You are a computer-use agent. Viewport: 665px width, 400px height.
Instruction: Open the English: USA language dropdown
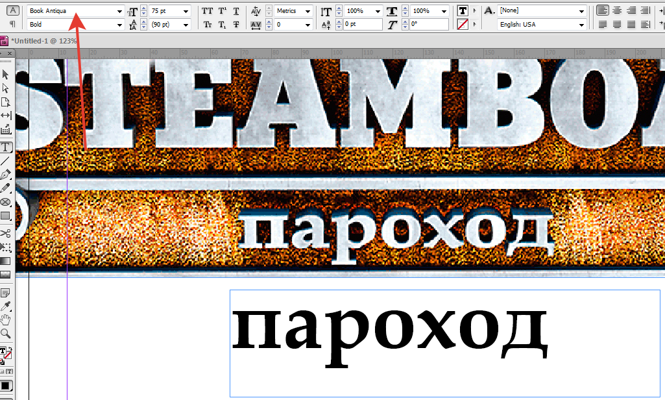[x=581, y=25]
